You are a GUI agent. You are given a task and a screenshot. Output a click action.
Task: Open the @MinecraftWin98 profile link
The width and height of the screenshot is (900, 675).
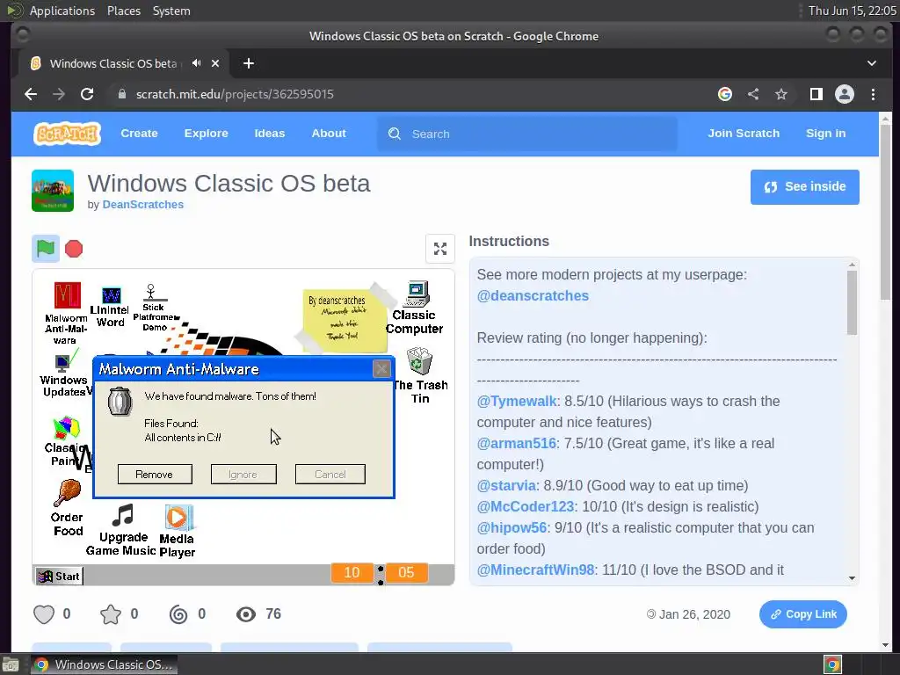point(535,570)
